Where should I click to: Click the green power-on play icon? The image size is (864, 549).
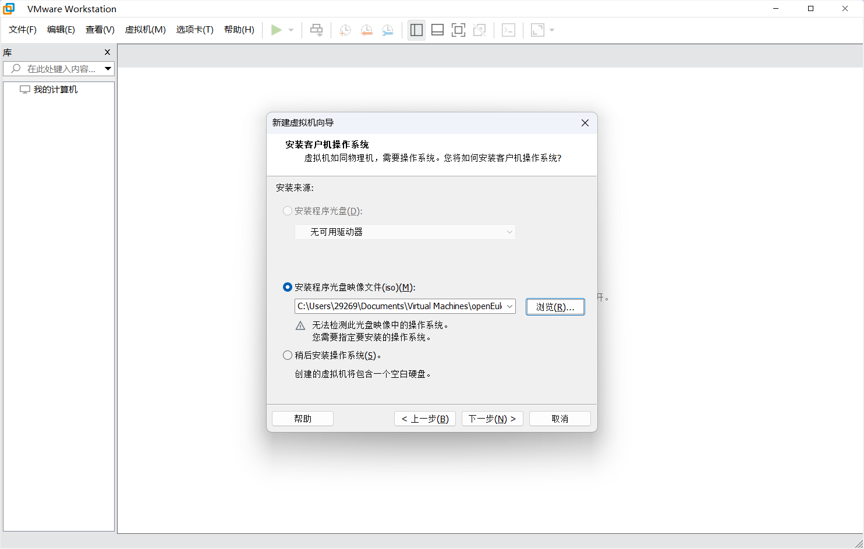point(277,30)
